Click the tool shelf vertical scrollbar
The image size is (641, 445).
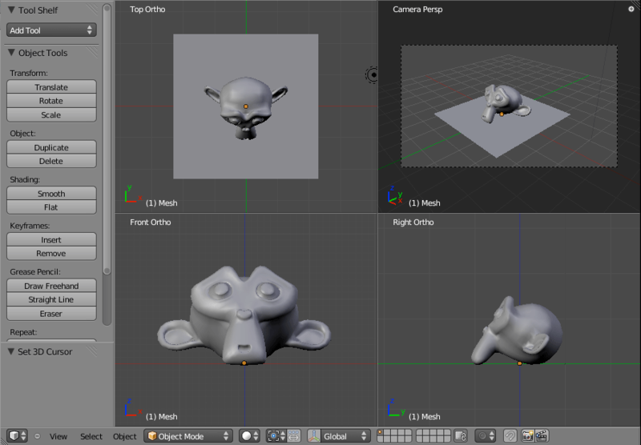pyautogui.click(x=107, y=138)
